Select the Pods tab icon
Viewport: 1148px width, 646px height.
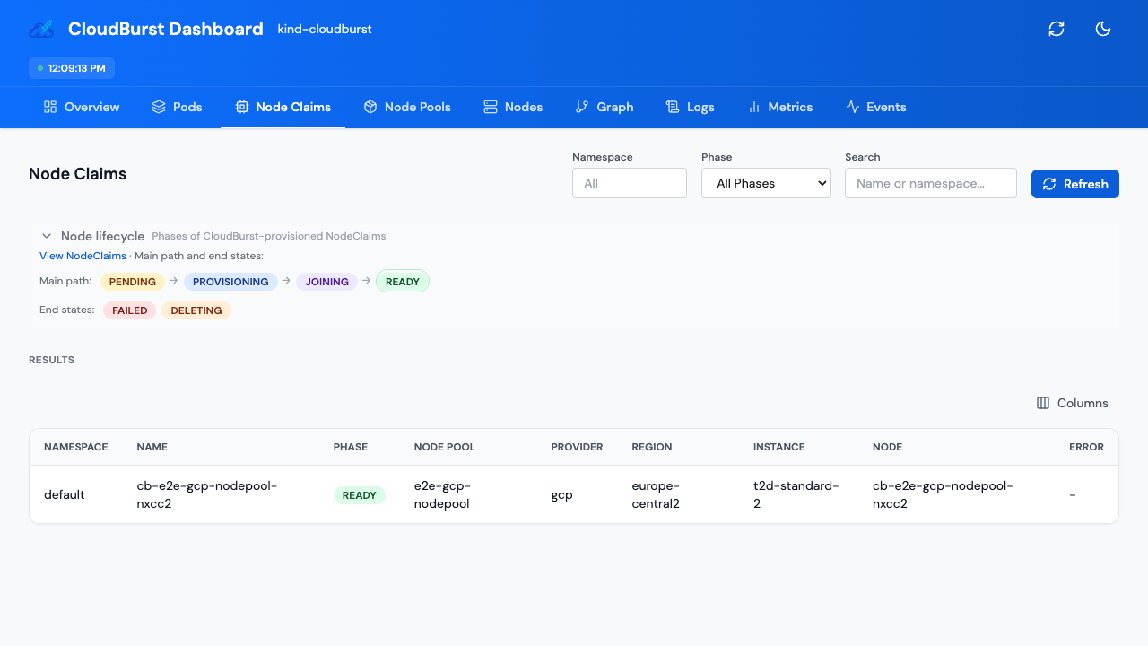[156, 107]
